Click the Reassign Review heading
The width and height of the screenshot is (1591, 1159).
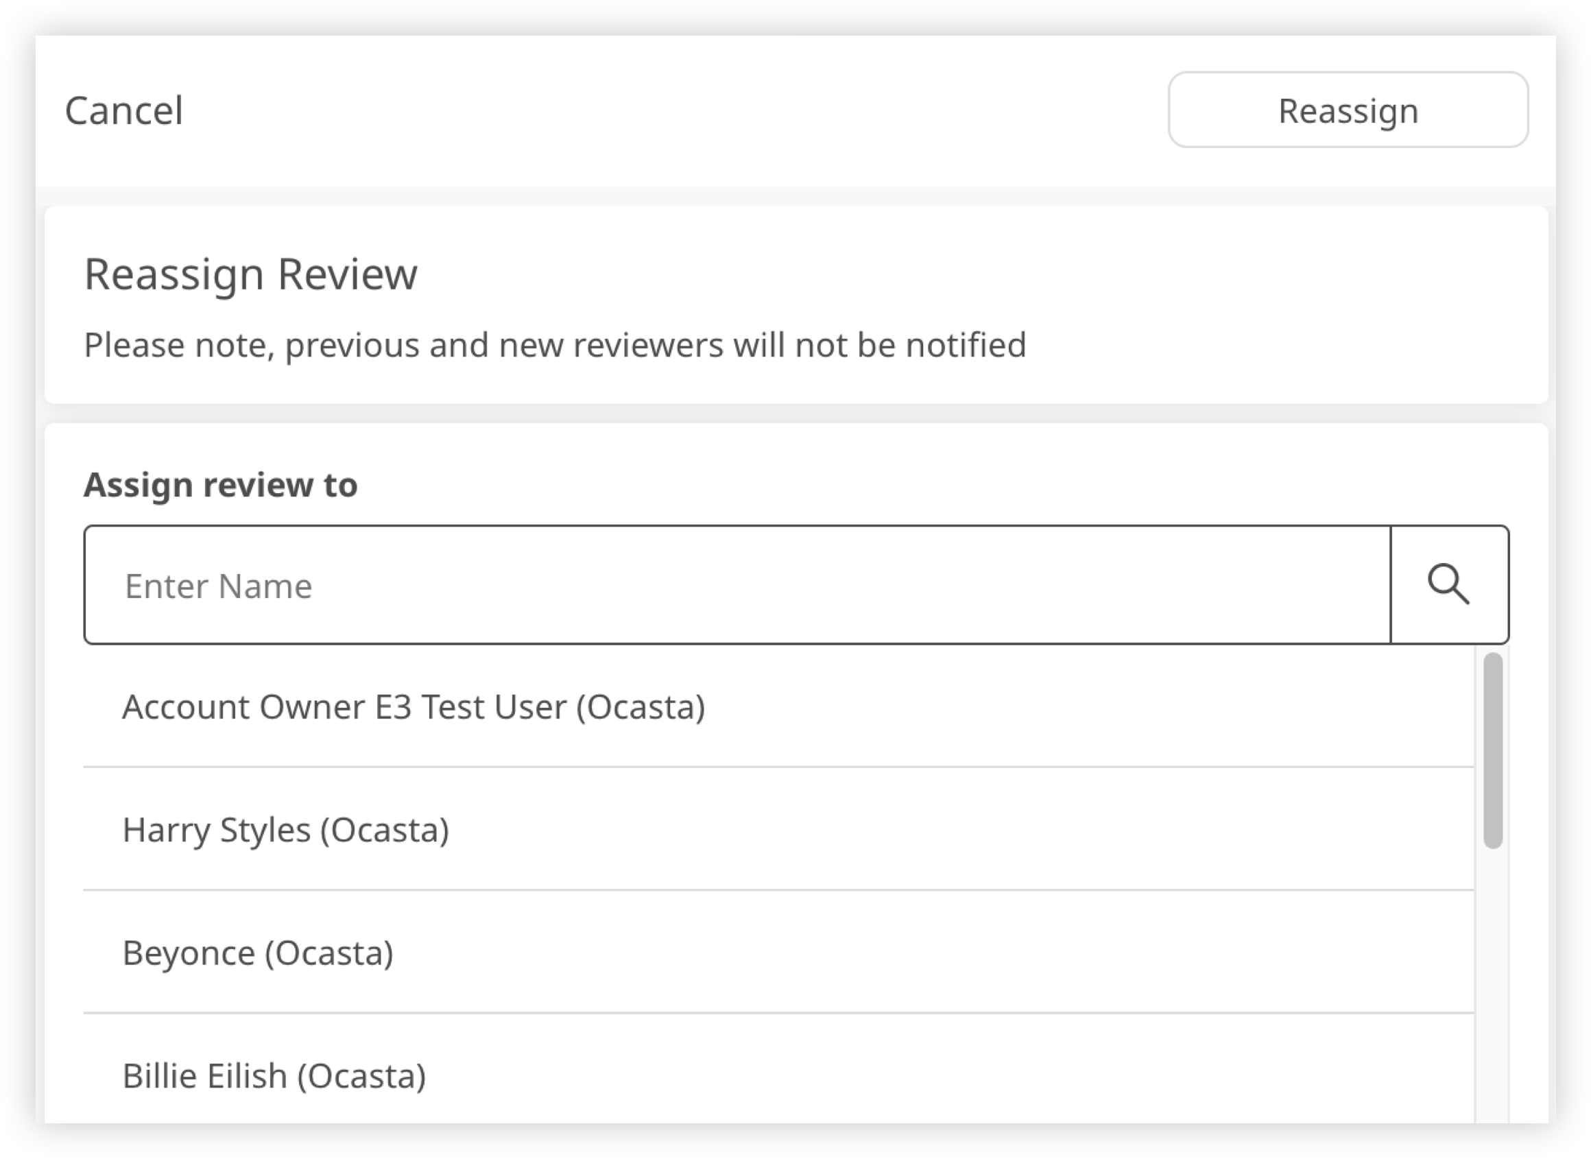[x=250, y=274]
